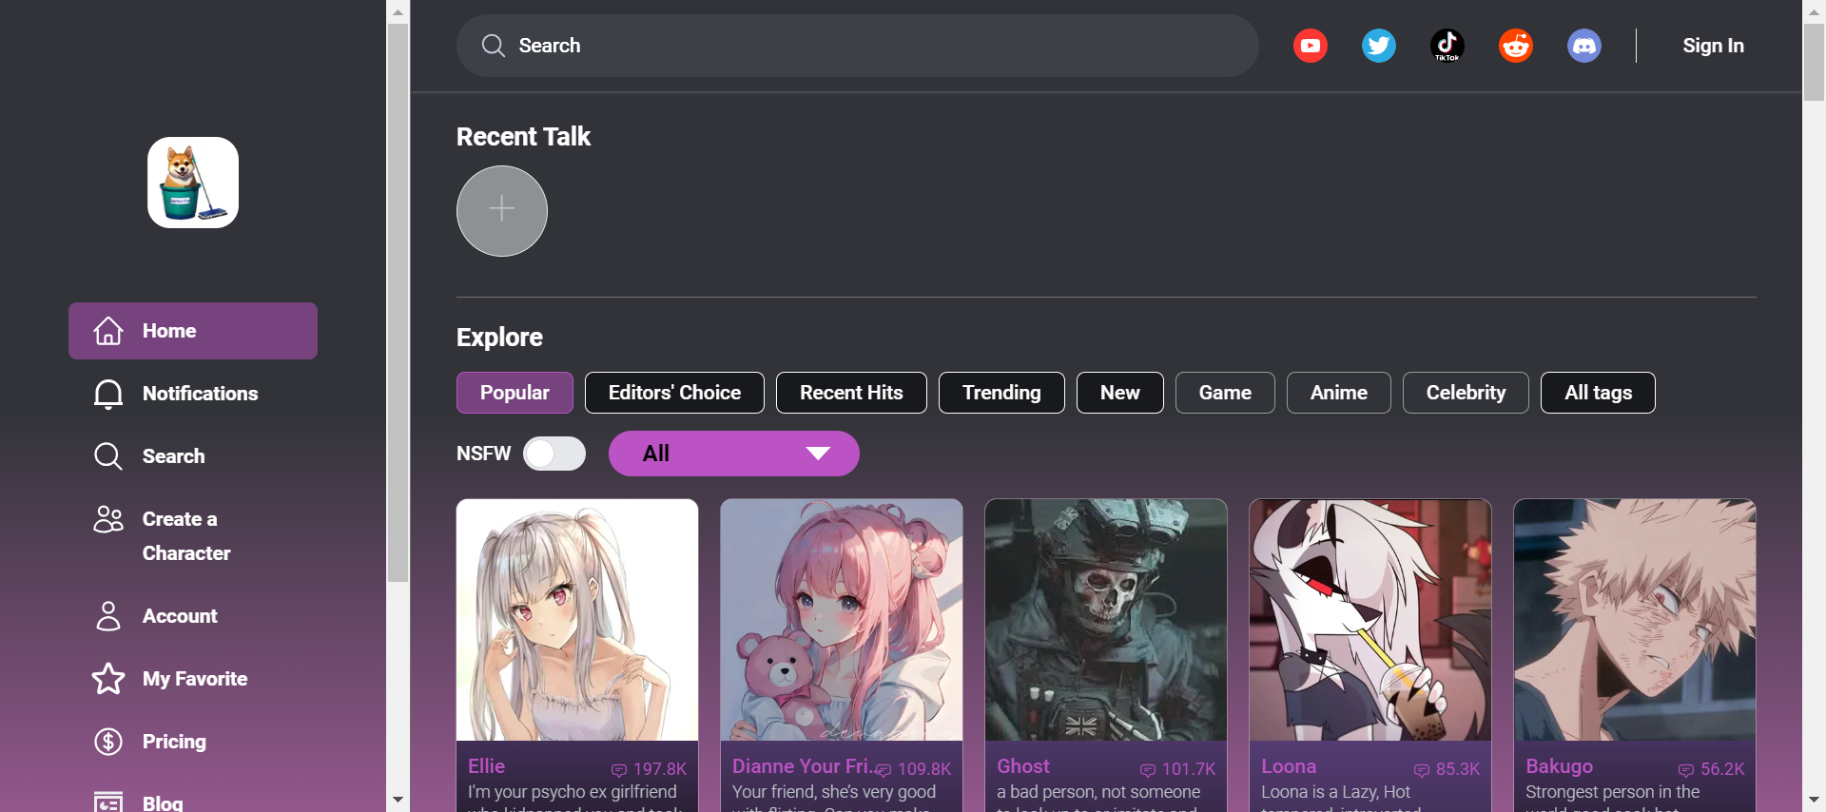1826x812 pixels.
Task: Open the Discord social link icon
Action: pos(1584,46)
